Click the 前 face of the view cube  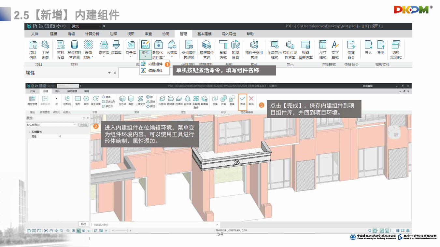click(396, 135)
